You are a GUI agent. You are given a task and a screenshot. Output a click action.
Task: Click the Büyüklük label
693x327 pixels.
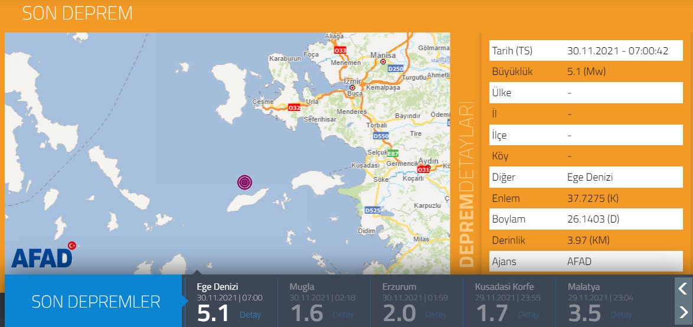pos(512,72)
